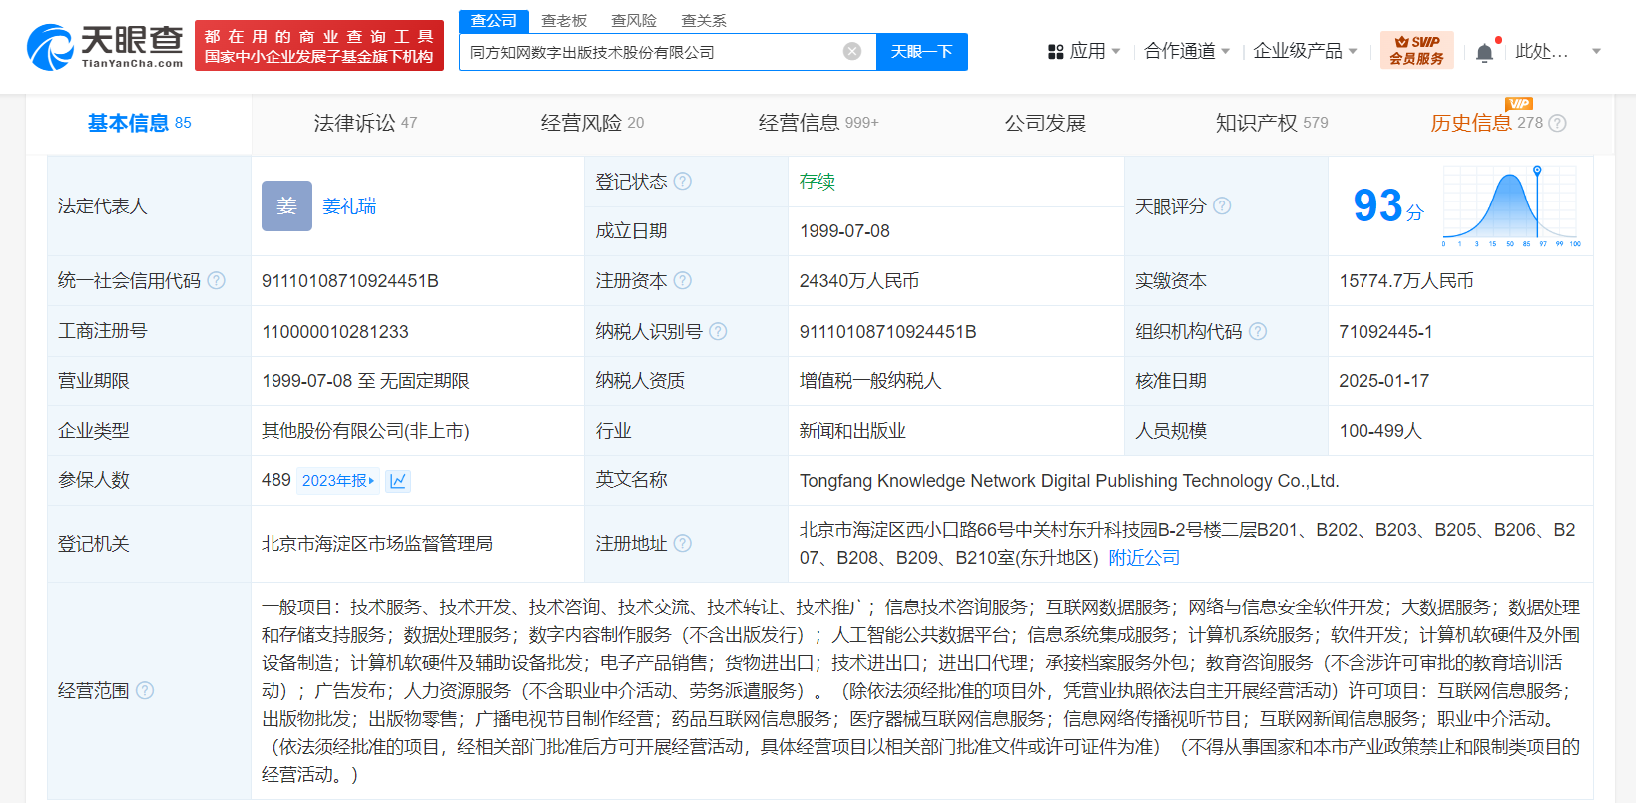Expand the 2023年报 year selector
The image size is (1636, 803).
pyautogui.click(x=338, y=481)
